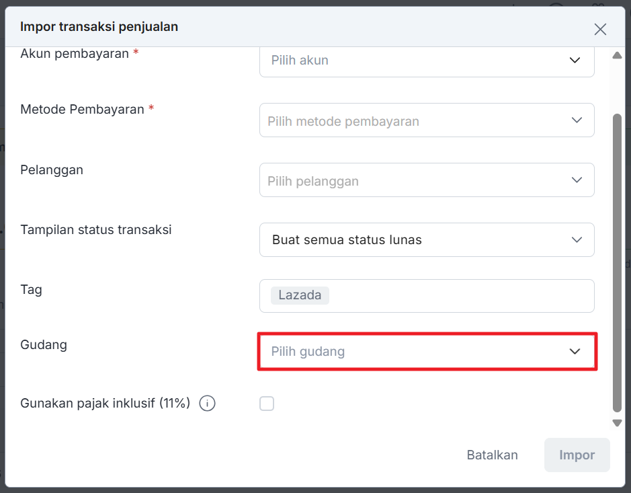This screenshot has height=493, width=631.
Task: Click chevron in Tampilan status transaksi field
Action: (x=577, y=239)
